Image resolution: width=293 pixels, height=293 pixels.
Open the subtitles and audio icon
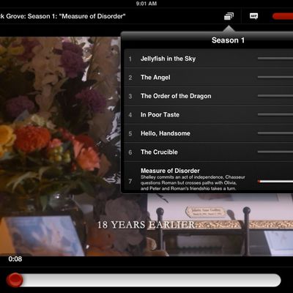(253, 16)
